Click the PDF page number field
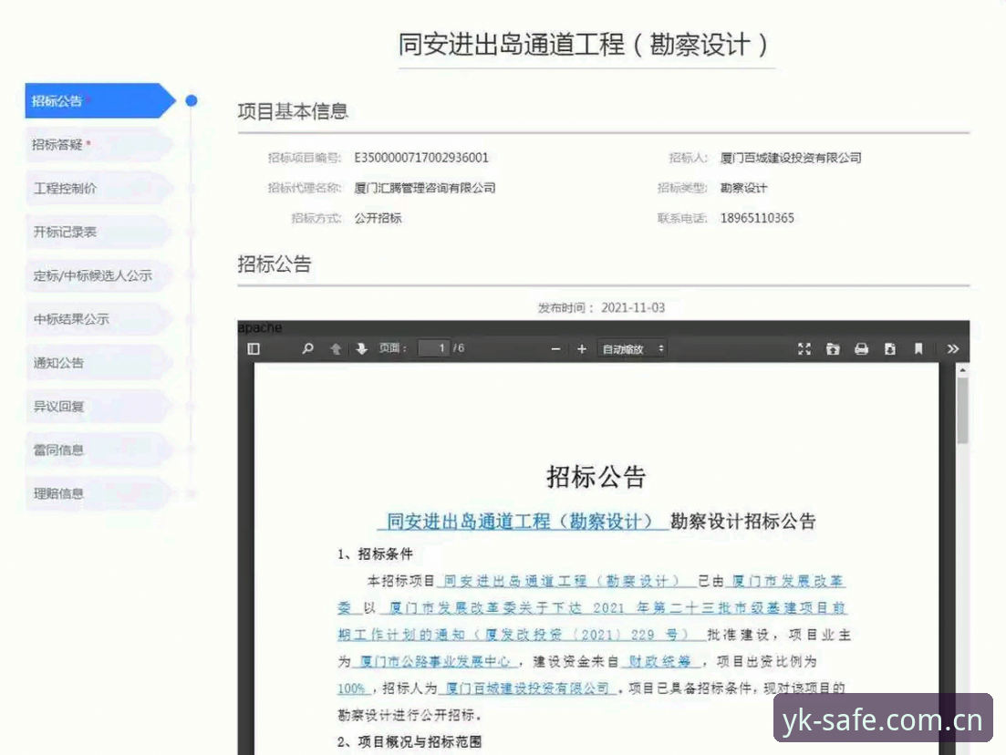This screenshot has height=755, width=1006. click(x=434, y=347)
